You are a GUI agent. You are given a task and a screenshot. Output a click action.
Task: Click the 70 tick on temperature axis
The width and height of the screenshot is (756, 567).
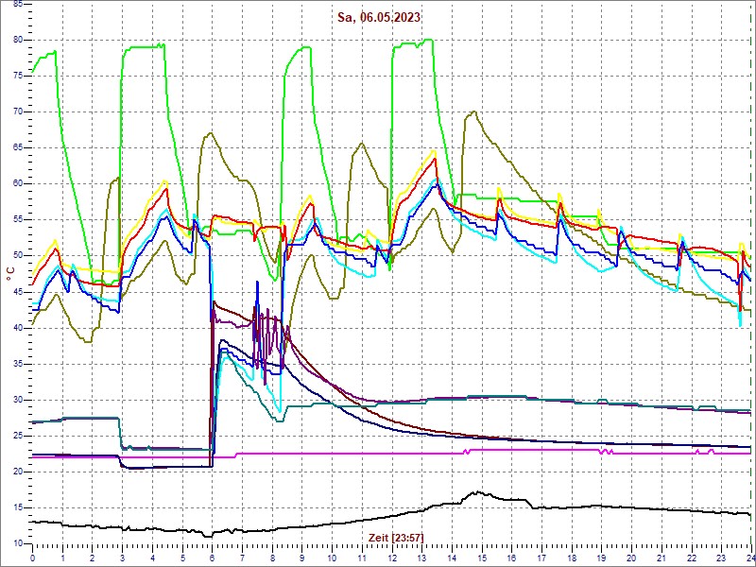coord(18,112)
